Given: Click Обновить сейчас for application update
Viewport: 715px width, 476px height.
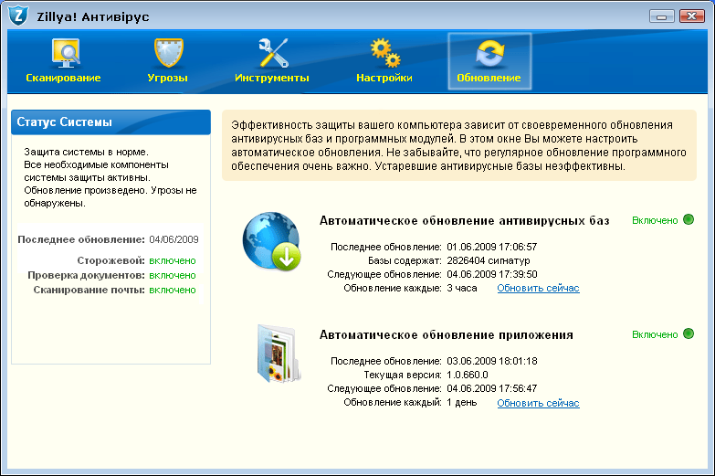Looking at the screenshot, I should (538, 403).
